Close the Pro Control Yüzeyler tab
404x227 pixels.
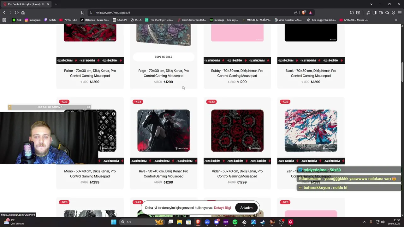(x=48, y=4)
